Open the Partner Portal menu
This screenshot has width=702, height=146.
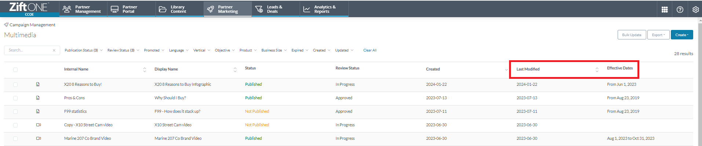tap(131, 9)
